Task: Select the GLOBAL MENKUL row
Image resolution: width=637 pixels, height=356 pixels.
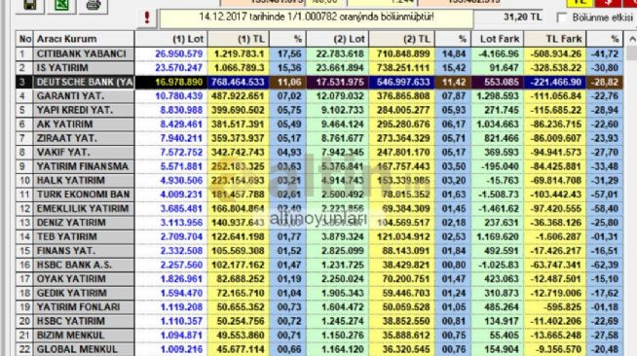Action: pos(318,349)
